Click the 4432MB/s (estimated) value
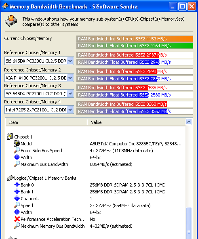 pos(111,226)
